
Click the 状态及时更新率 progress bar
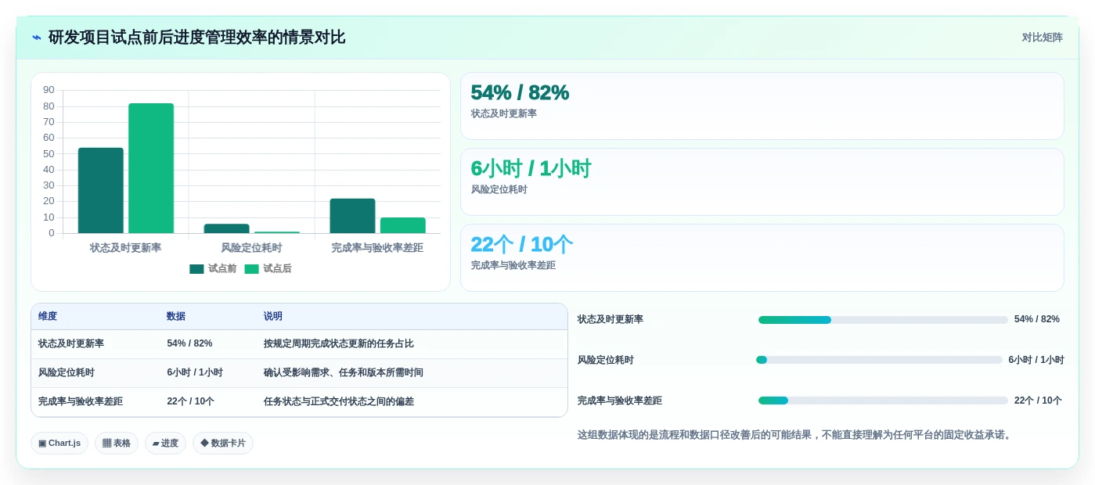tap(883, 320)
